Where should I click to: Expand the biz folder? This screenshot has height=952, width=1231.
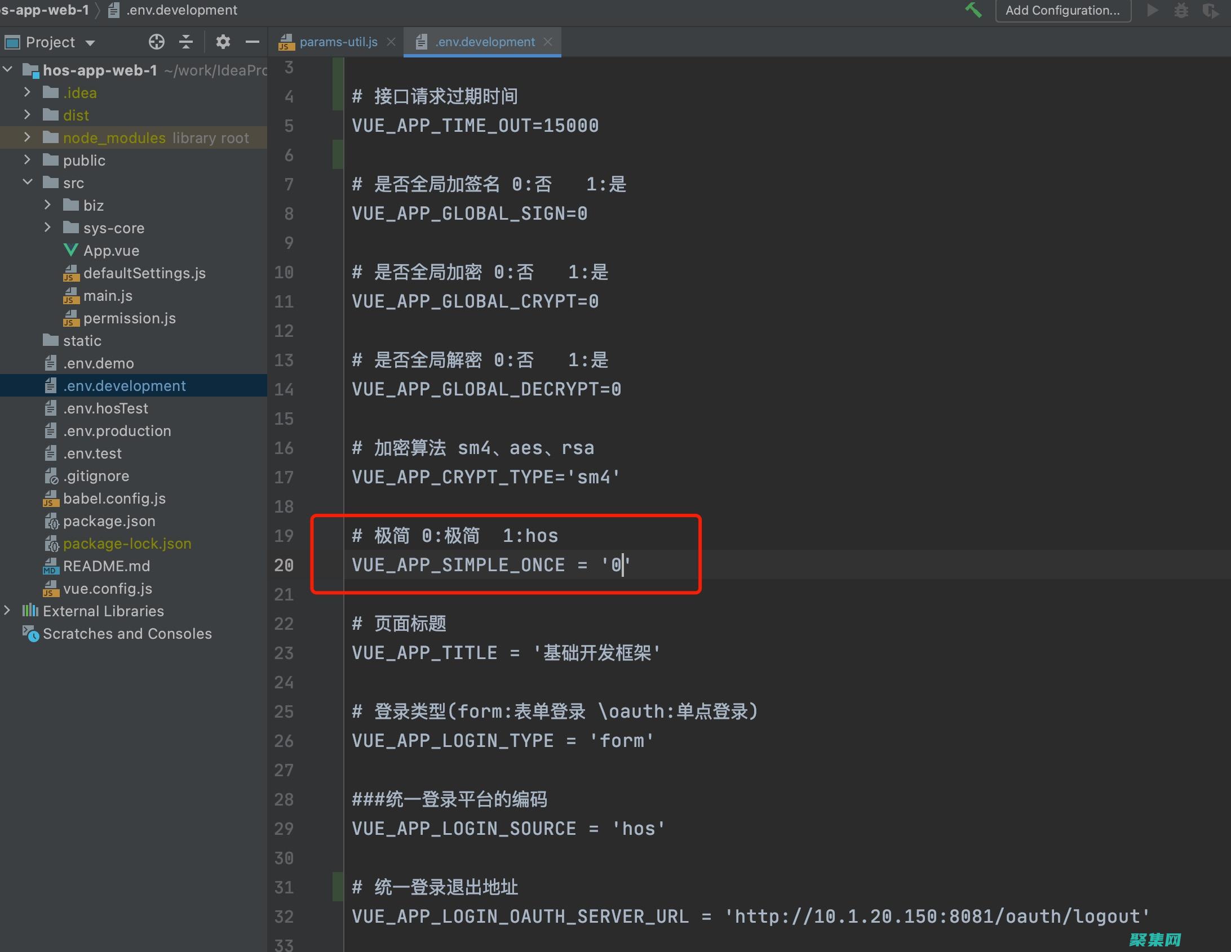click(x=47, y=205)
